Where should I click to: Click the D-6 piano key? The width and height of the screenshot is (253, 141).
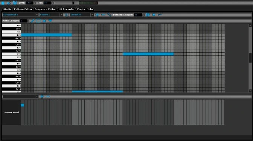11,26
